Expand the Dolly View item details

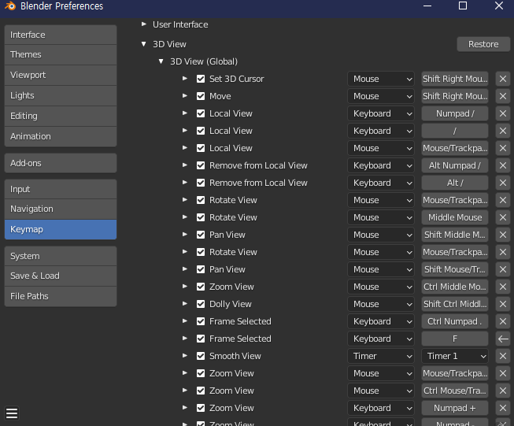(185, 304)
